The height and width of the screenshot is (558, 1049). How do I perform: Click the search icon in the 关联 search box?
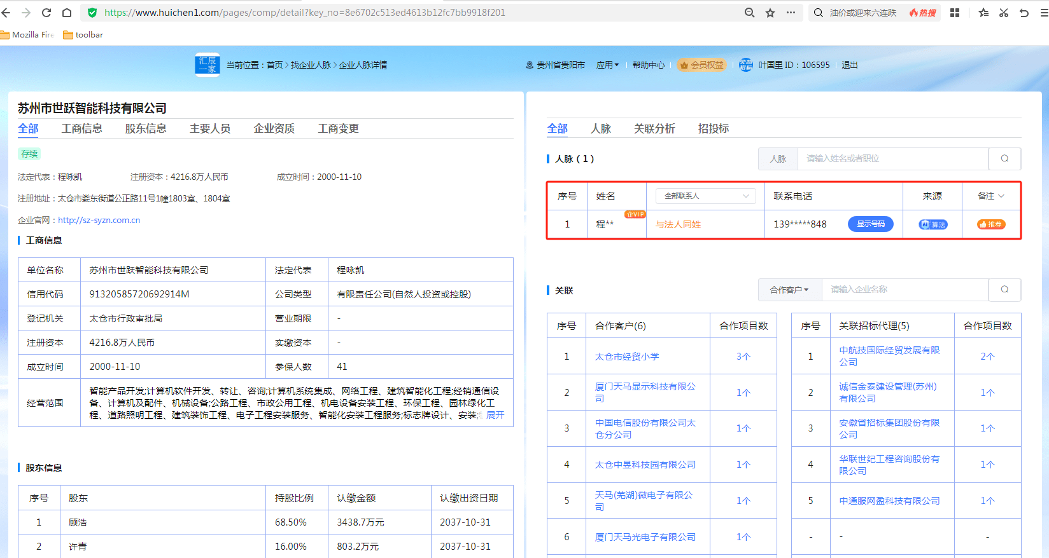(x=1004, y=290)
